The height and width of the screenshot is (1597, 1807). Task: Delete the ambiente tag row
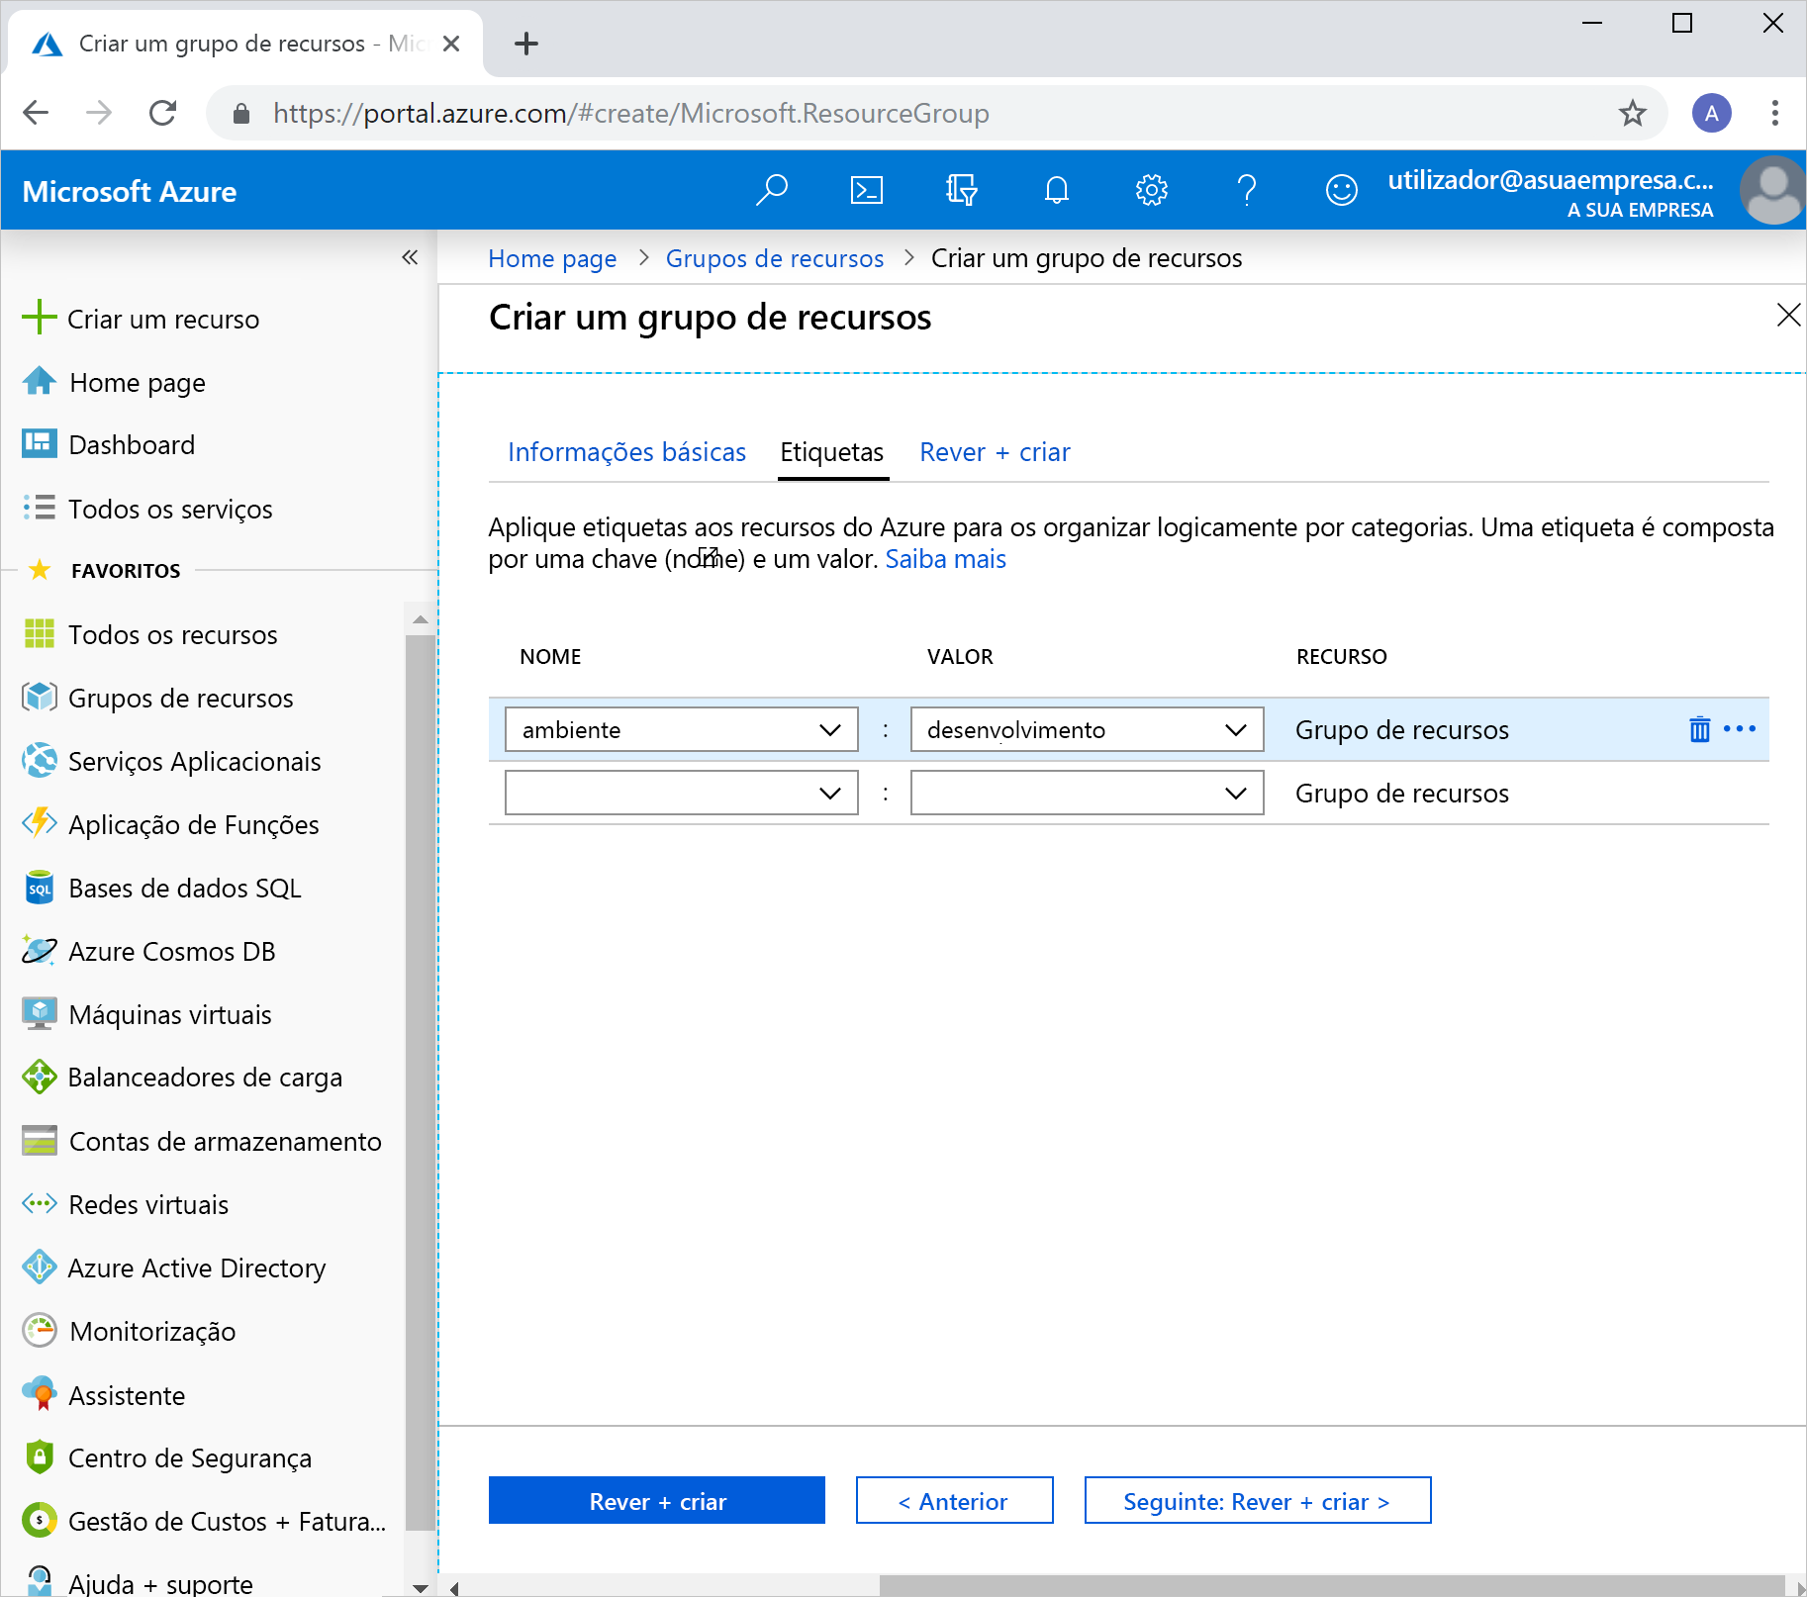click(x=1699, y=729)
